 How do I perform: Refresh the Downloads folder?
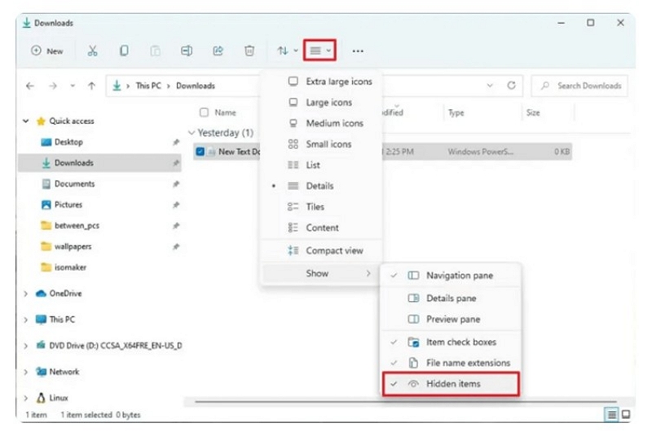point(512,86)
